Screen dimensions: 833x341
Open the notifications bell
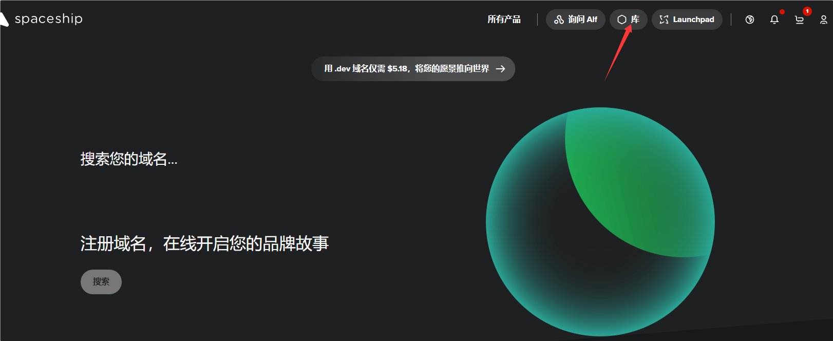(774, 20)
